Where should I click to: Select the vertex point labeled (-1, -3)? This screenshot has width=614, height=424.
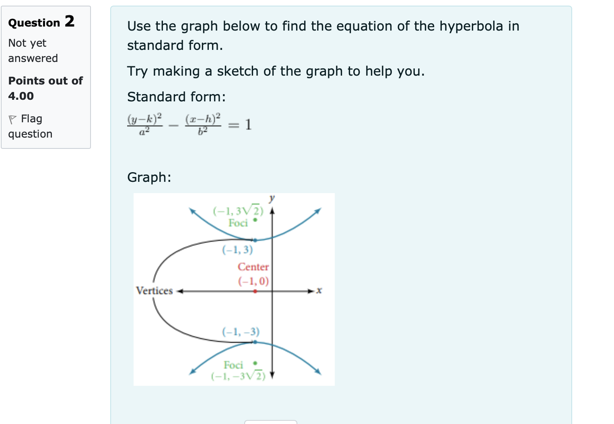[x=254, y=342]
